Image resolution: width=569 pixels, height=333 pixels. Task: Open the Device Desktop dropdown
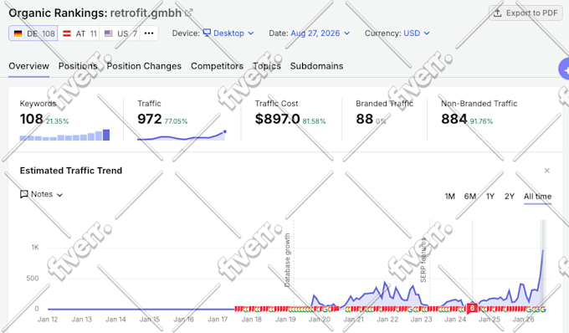[228, 33]
